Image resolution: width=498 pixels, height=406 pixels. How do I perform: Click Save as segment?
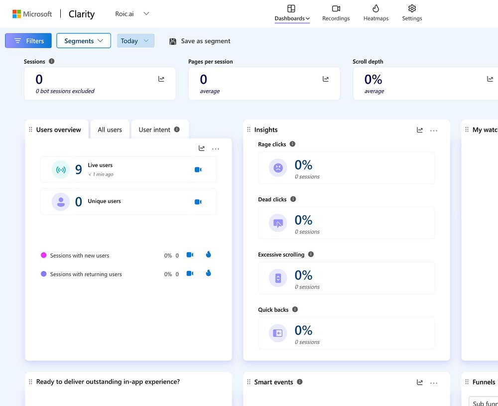pos(200,41)
